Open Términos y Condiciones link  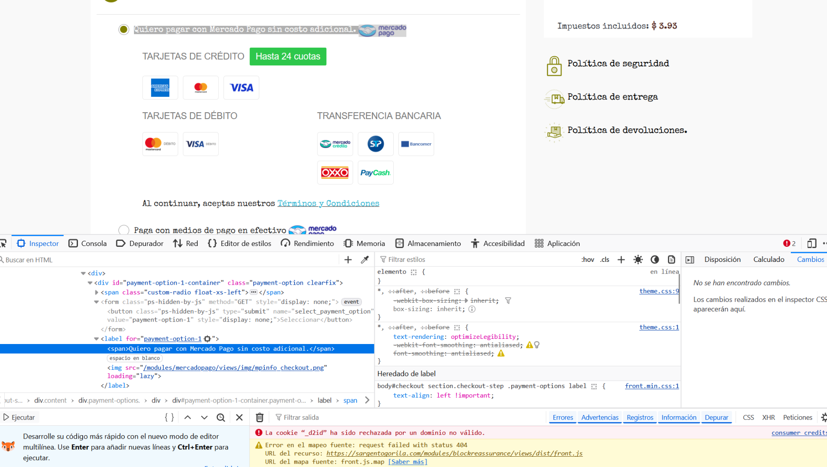point(328,203)
